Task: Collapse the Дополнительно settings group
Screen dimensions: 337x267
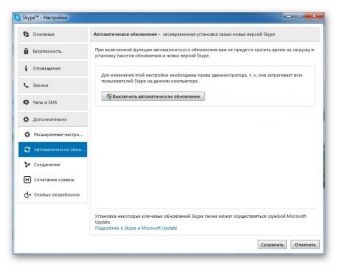Action: tap(53, 119)
